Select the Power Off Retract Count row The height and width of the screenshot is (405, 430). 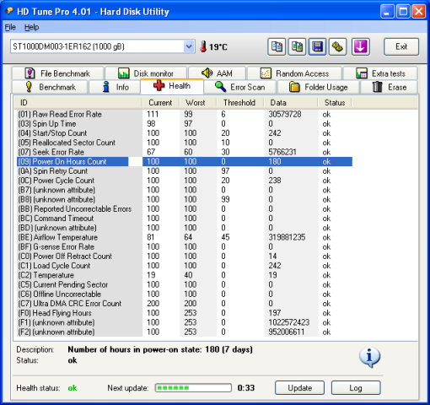tap(185, 256)
